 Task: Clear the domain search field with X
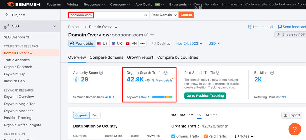146,15
